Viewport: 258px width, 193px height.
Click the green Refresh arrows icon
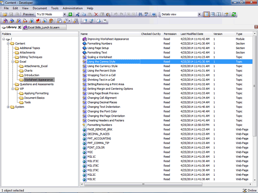(234, 14)
